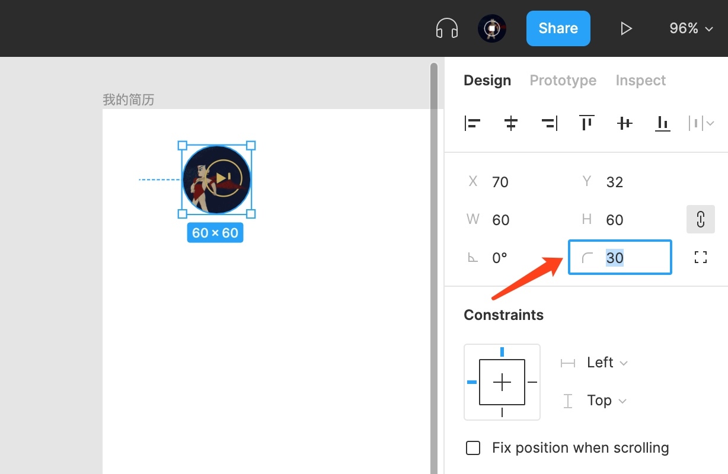Click the headphones audio chat icon
Viewport: 728px width, 474px height.
[x=447, y=28]
